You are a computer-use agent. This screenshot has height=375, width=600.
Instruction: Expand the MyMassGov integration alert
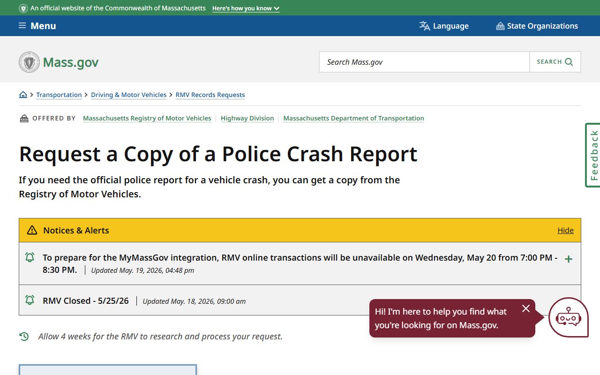pyautogui.click(x=569, y=259)
